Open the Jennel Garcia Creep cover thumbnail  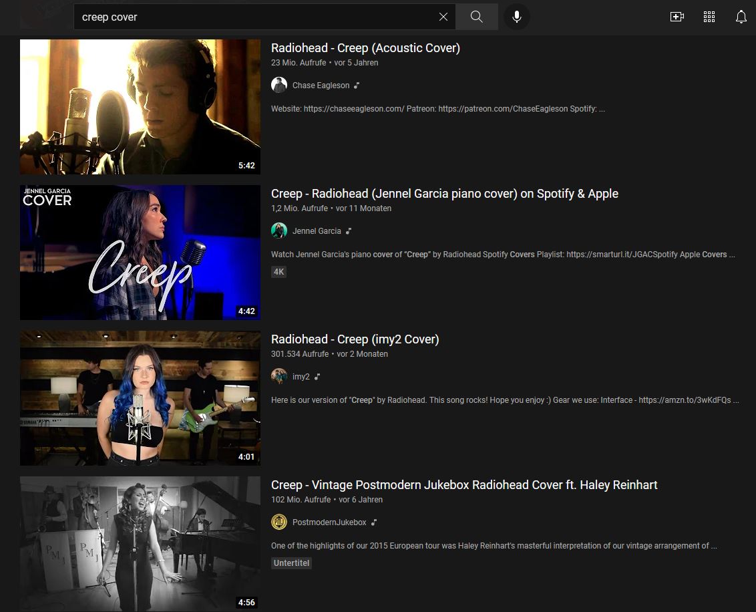140,253
